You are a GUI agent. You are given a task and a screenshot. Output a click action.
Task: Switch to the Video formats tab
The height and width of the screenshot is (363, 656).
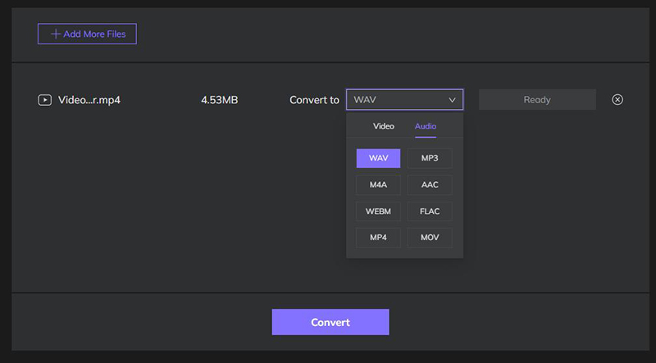click(384, 126)
